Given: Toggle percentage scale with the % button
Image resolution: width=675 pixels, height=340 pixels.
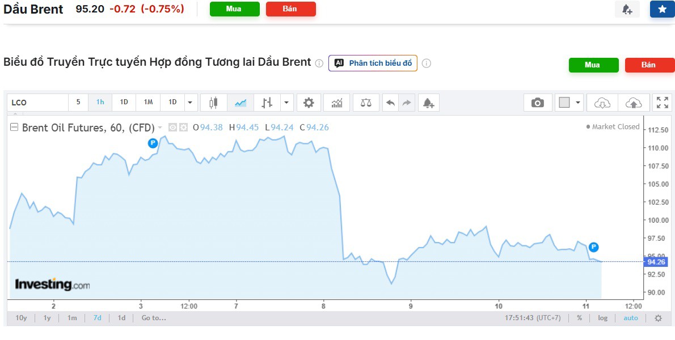Looking at the screenshot, I should [579, 318].
